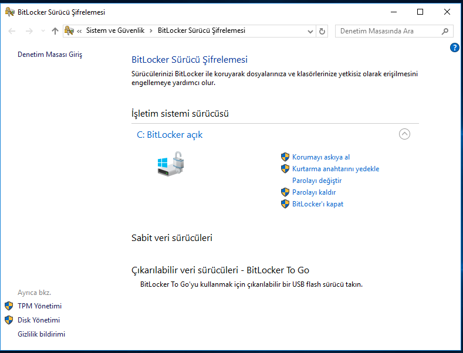
Task: Open Denetim Masası Giriş in sidebar
Action: coord(50,55)
